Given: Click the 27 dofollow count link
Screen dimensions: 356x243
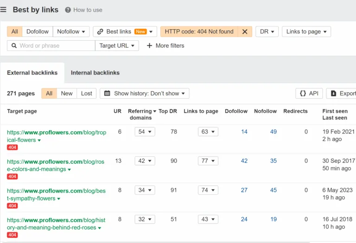Looking at the screenshot, I should tap(244, 190).
